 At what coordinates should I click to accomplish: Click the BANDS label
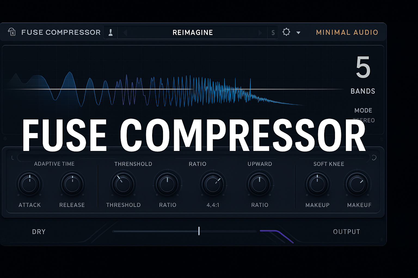pyautogui.click(x=363, y=91)
